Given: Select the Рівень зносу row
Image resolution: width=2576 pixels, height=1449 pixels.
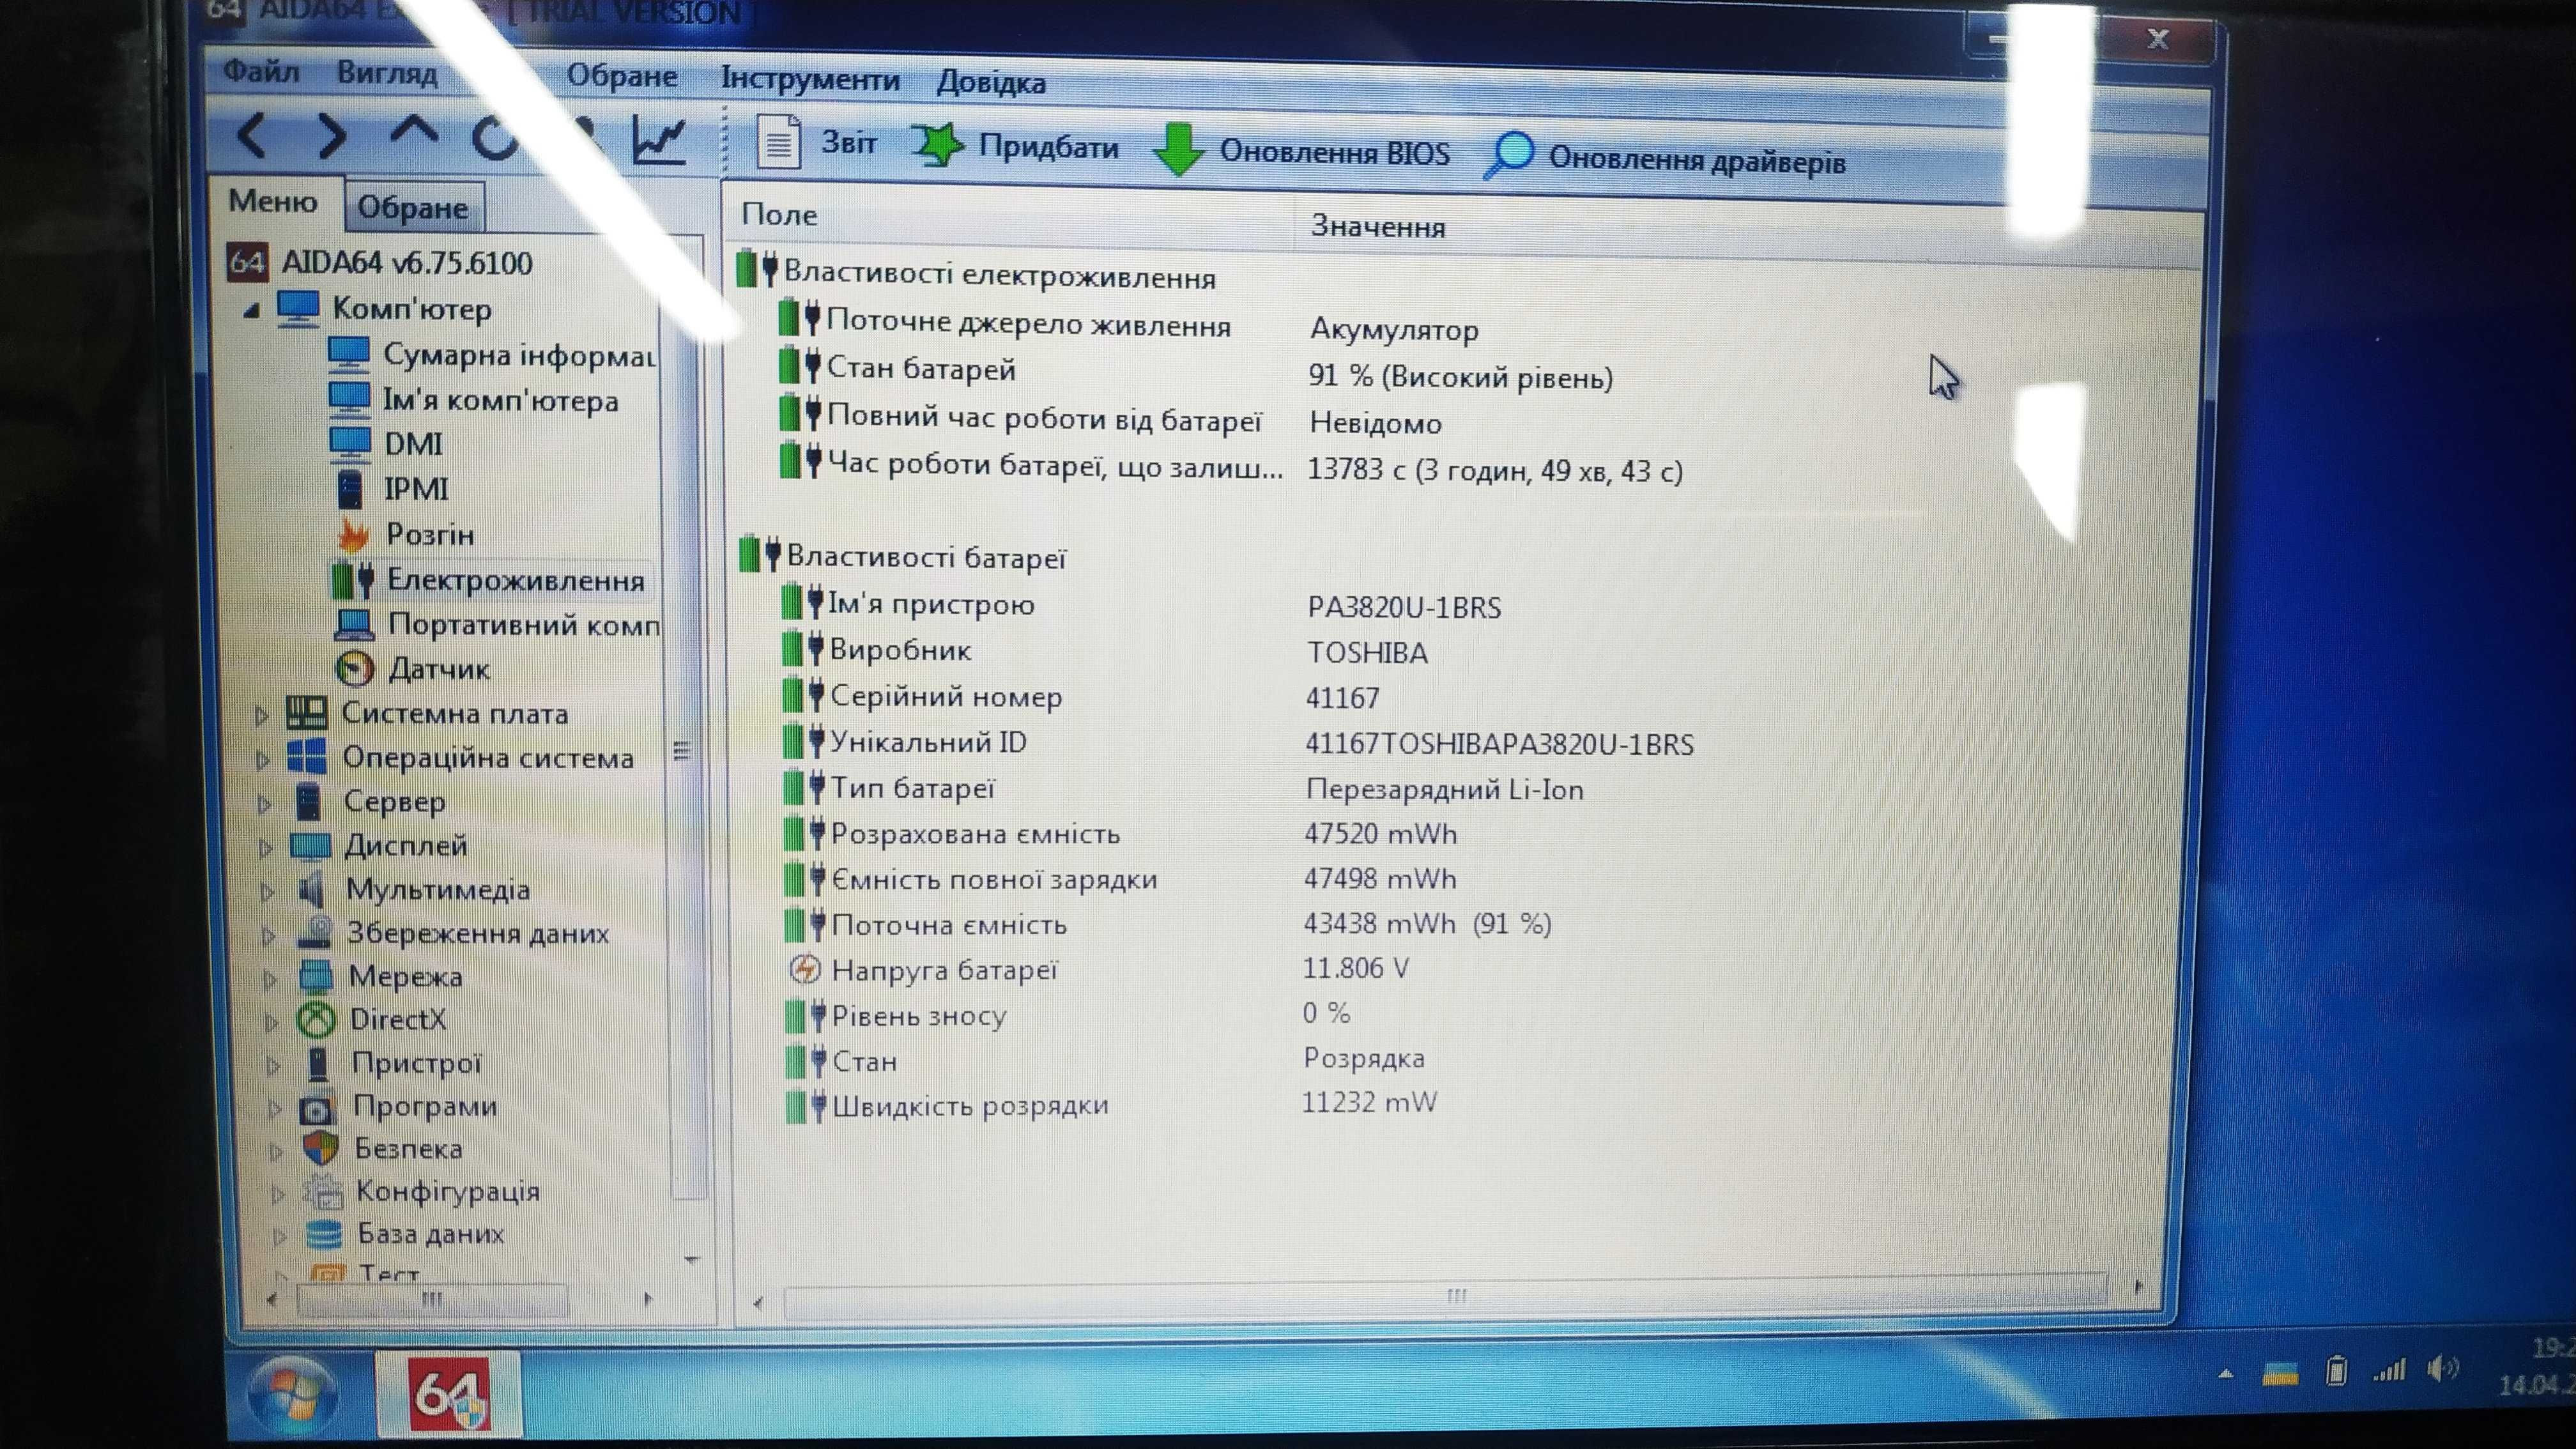Looking at the screenshot, I should pyautogui.click(x=1068, y=1014).
